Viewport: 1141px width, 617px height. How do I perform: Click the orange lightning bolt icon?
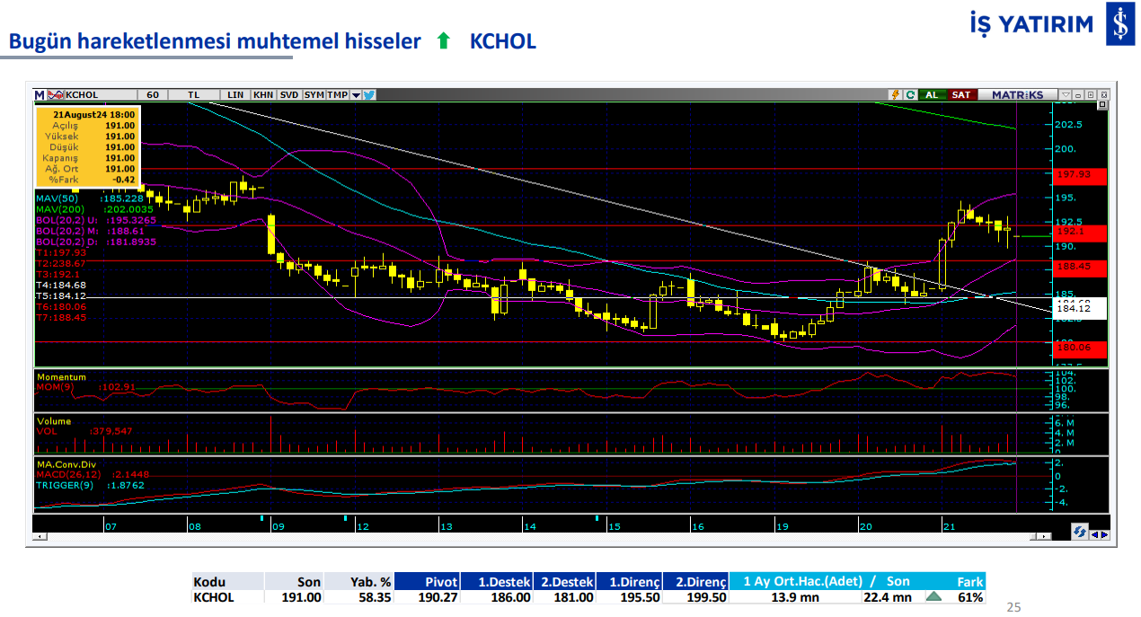pos(895,94)
